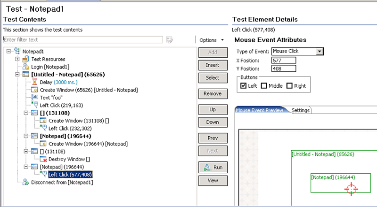Open the Type of Event dropdown
377x207 pixels.
pos(319,51)
